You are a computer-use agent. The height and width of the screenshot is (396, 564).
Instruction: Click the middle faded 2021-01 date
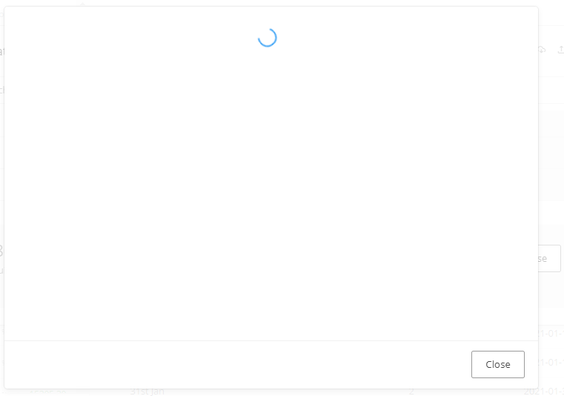tap(551, 362)
